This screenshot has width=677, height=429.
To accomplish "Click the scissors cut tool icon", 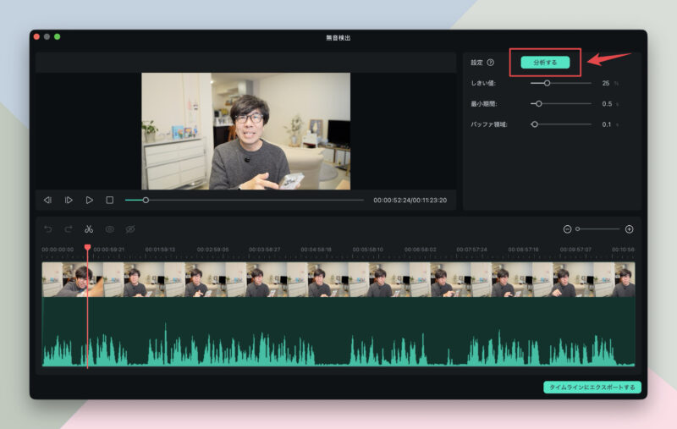I will tap(88, 229).
